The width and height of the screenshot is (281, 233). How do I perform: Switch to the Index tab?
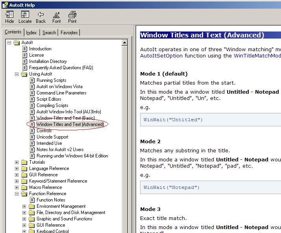pos(31,33)
